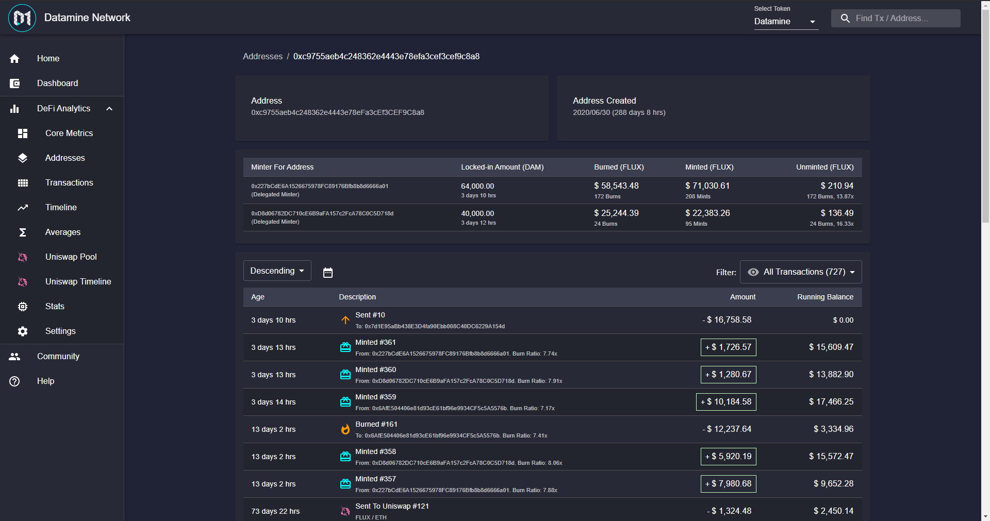Click the eye icon in the transactions filter
The height and width of the screenshot is (521, 990).
[753, 272]
